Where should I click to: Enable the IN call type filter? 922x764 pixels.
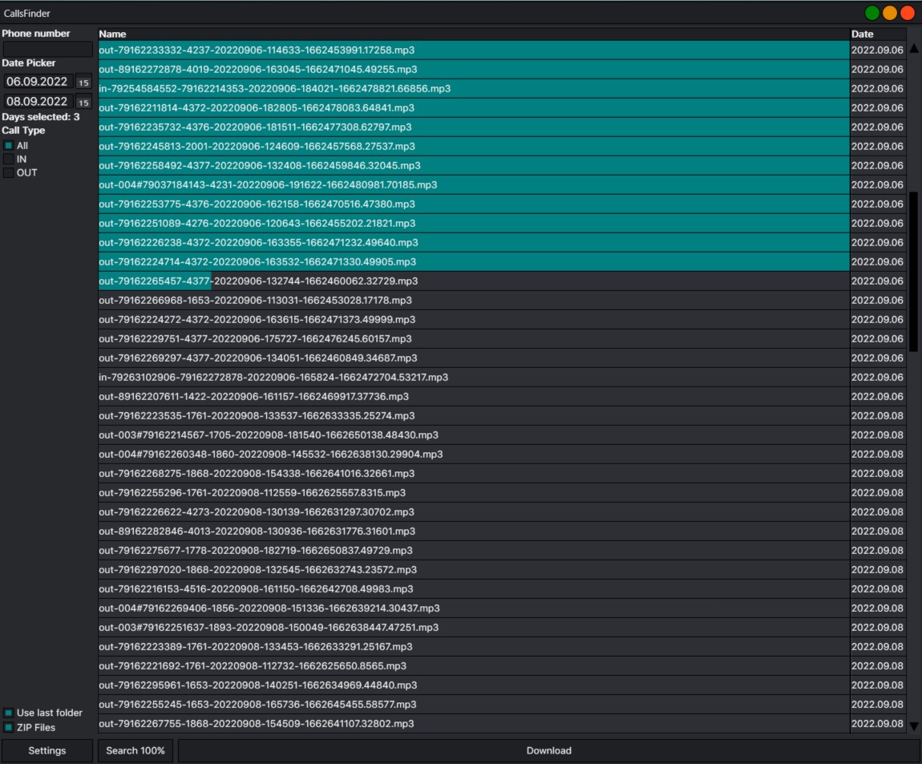[x=9, y=160]
